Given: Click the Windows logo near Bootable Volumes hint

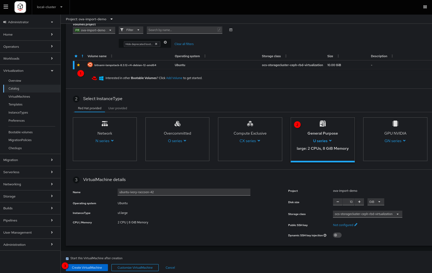Looking at the screenshot, I should click(x=101, y=78).
